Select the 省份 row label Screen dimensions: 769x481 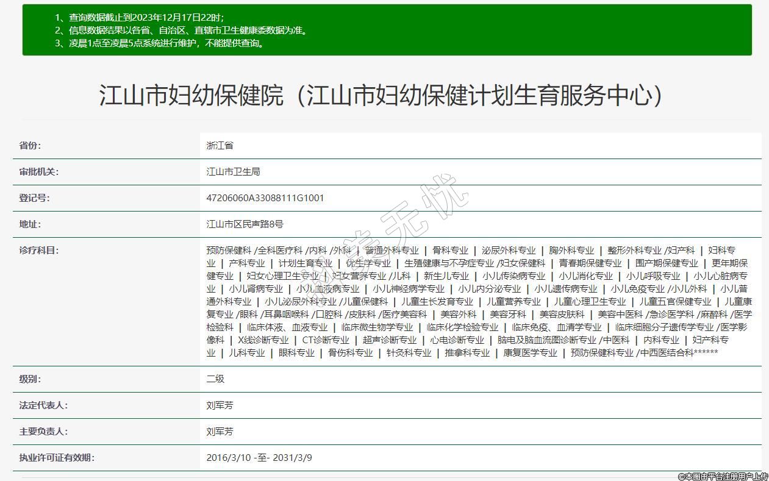[30, 146]
